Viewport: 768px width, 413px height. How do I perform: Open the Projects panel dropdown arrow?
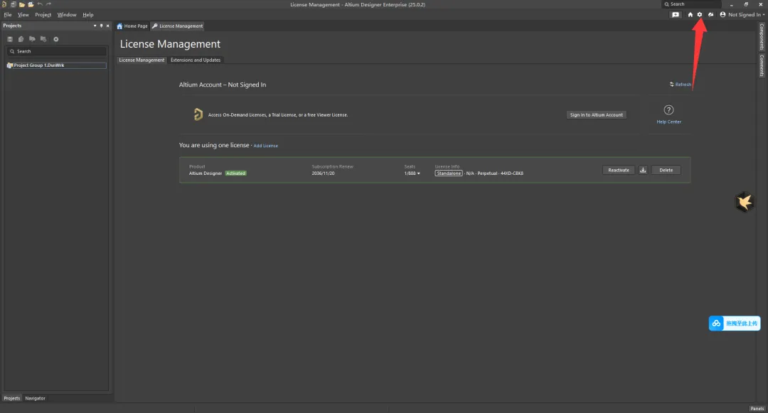(x=95, y=26)
